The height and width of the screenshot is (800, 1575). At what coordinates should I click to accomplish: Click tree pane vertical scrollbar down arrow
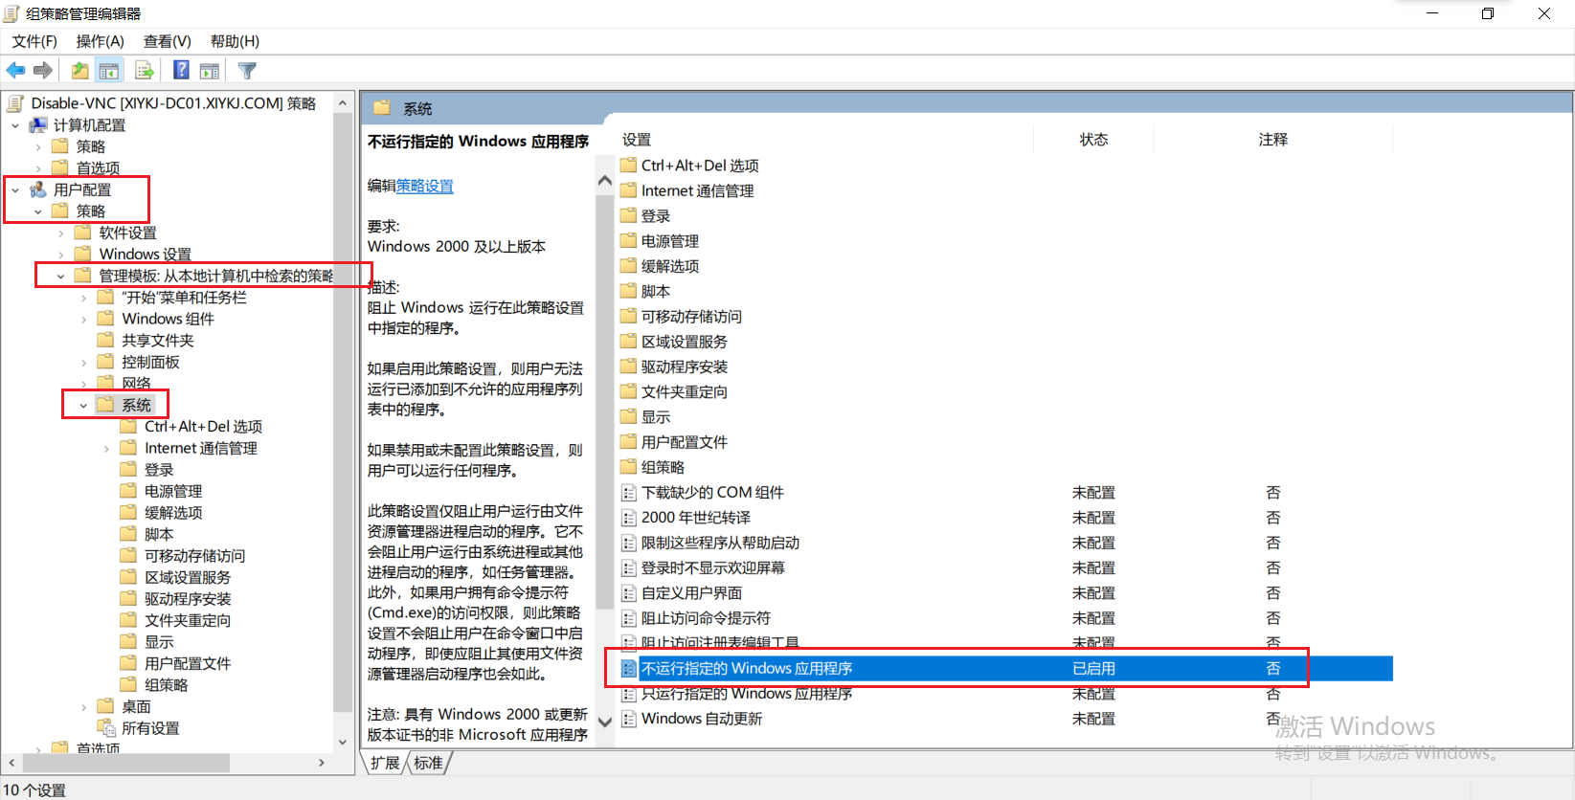point(343,743)
